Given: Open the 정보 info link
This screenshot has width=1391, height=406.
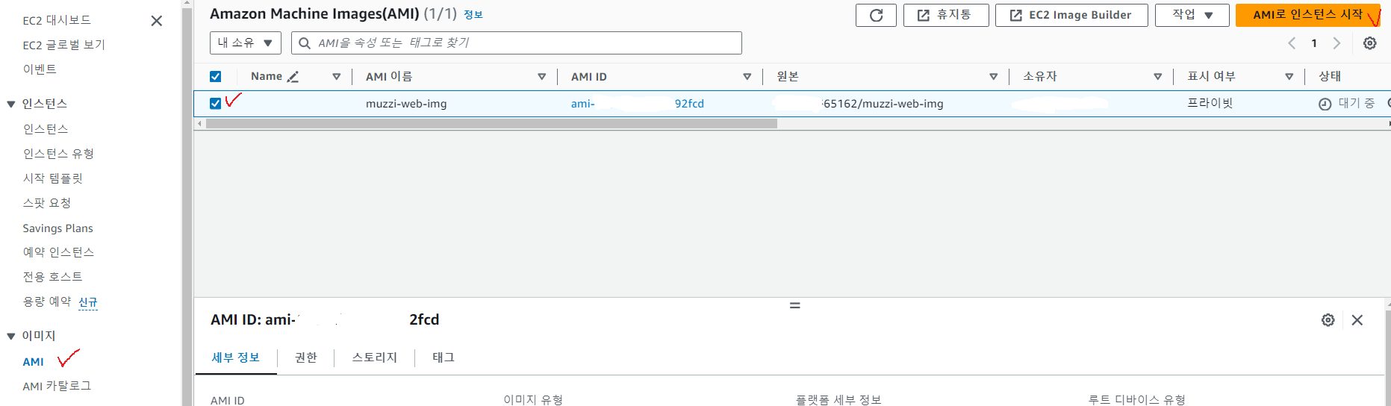Looking at the screenshot, I should coord(473,15).
